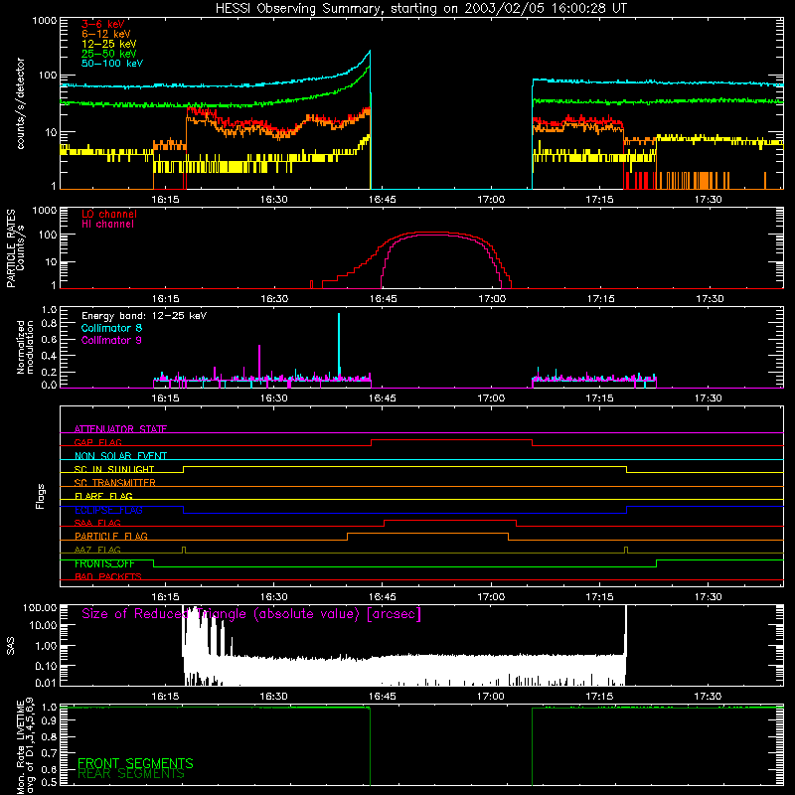The width and height of the screenshot is (795, 795).
Task: Click the BAD_PACKETS flag label
Action: point(108,576)
